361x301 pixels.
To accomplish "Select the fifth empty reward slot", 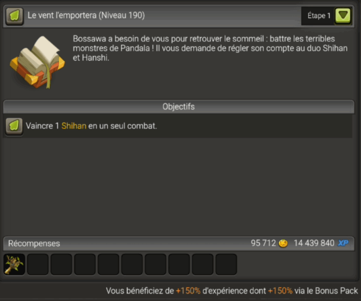I will point(132,264).
